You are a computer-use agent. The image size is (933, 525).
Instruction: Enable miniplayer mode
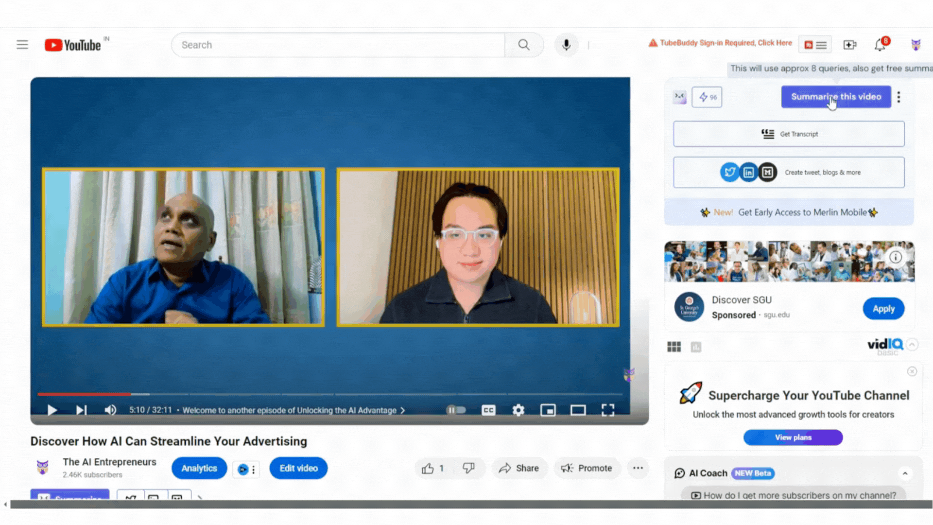548,410
